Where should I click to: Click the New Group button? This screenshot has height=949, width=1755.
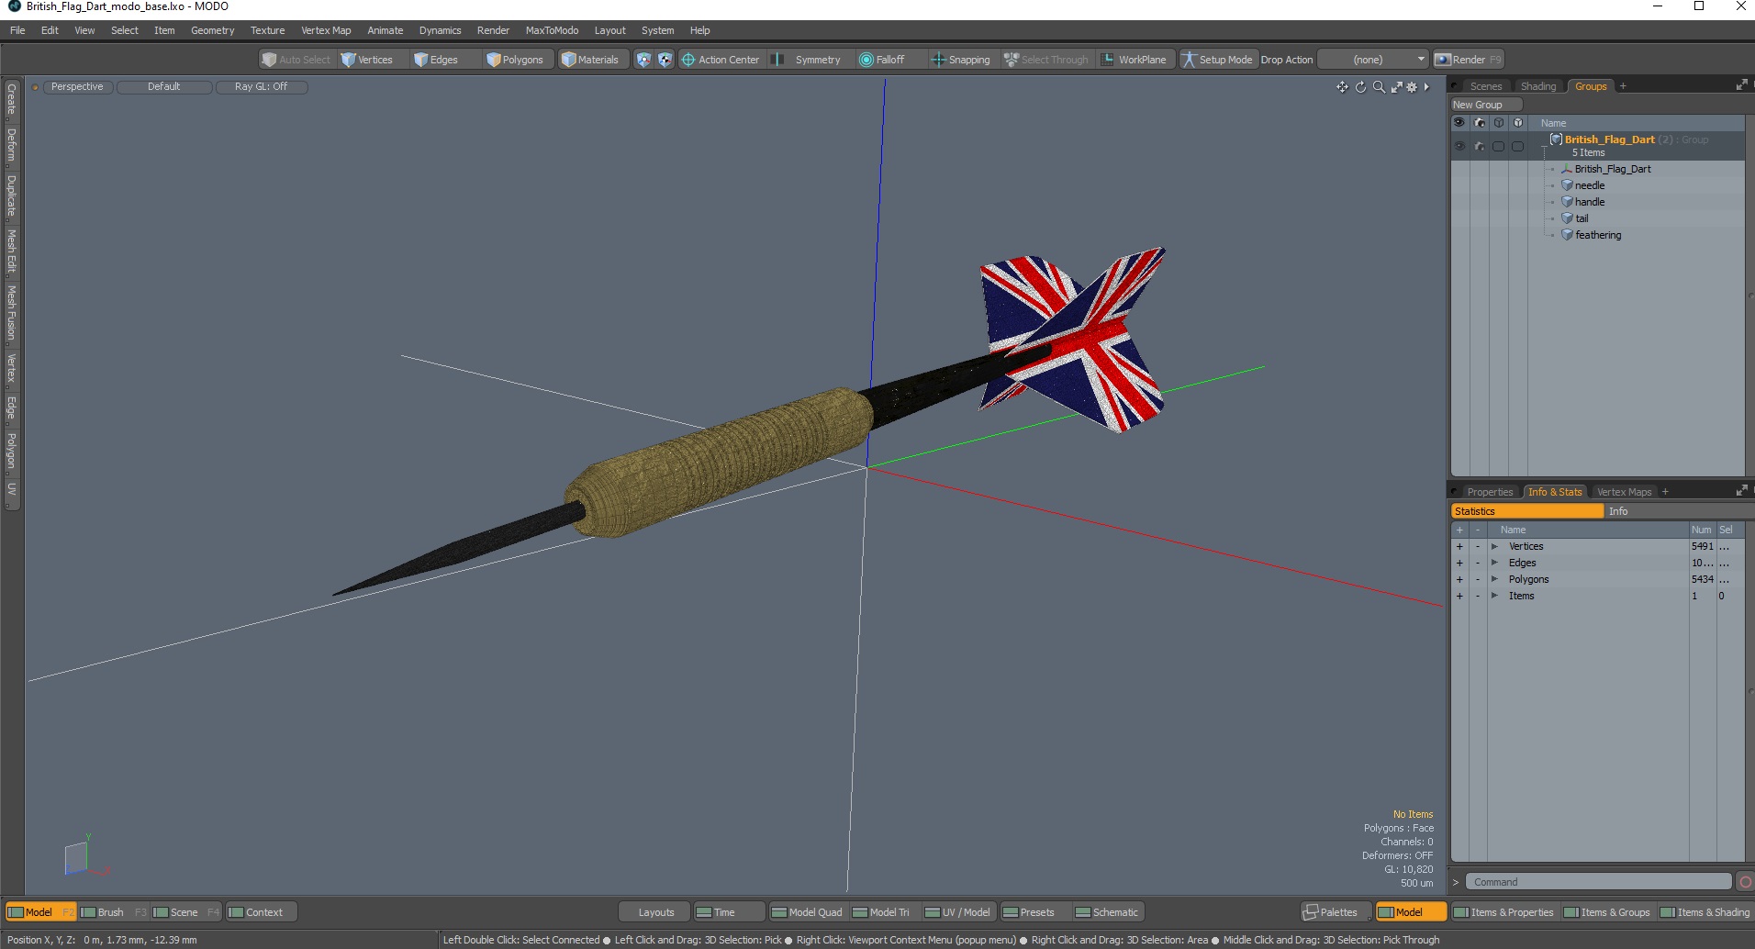tap(1486, 105)
